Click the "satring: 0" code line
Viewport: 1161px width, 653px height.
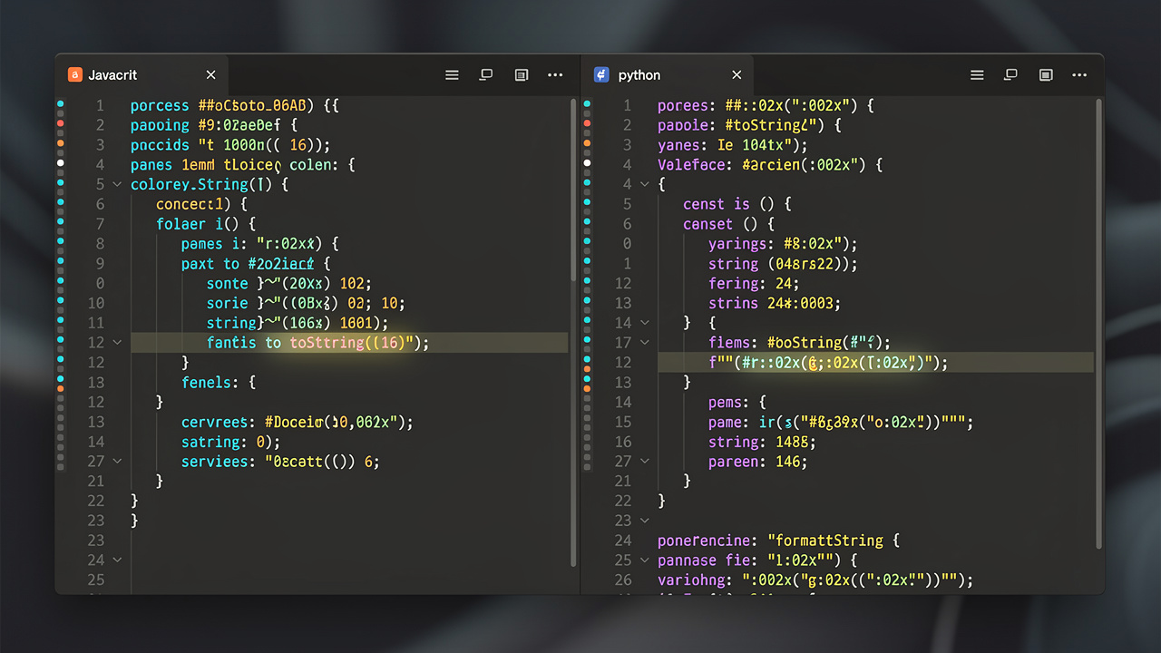(x=231, y=442)
